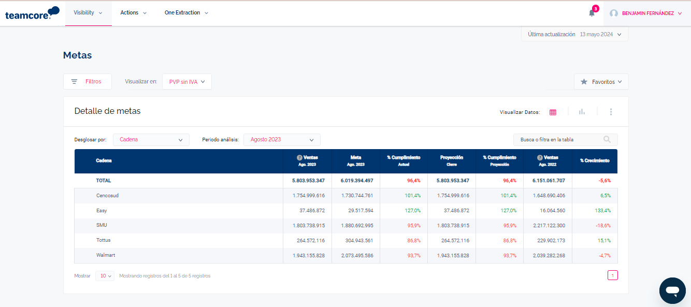Click the user avatar icon
Image resolution: width=691 pixels, height=307 pixels.
(x=614, y=13)
